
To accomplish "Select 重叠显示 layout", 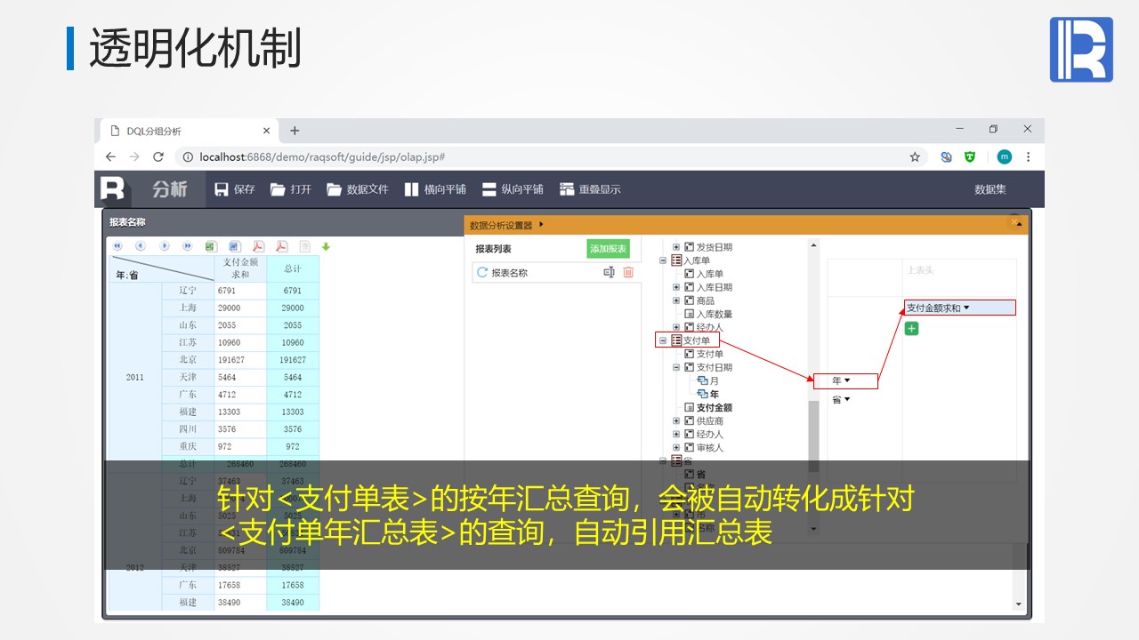I will 590,189.
